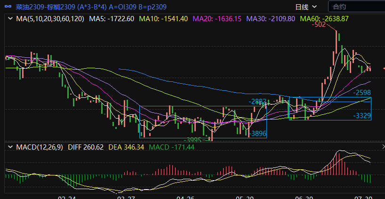Screen dimensions: 385x199
Task: Click the 04-26 date on time axis
Action: tap(185, 198)
